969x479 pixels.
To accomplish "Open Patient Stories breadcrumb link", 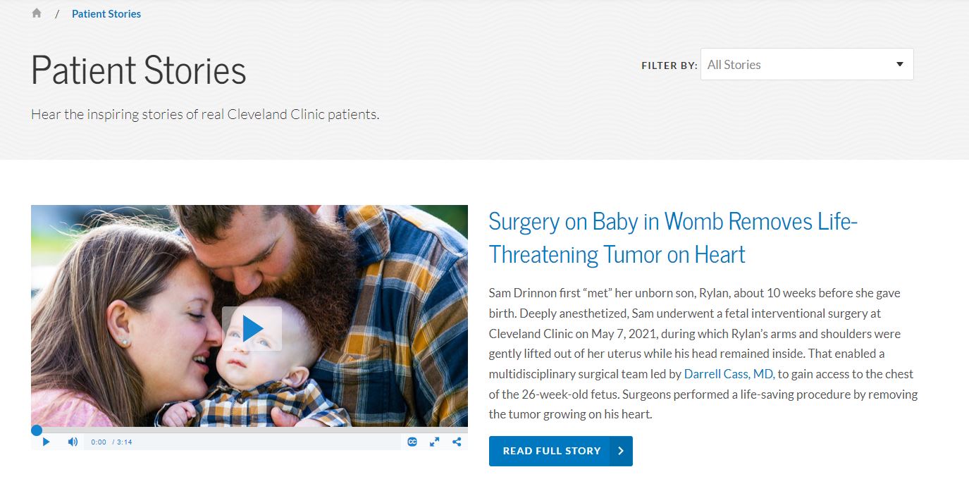I will pyautogui.click(x=106, y=13).
